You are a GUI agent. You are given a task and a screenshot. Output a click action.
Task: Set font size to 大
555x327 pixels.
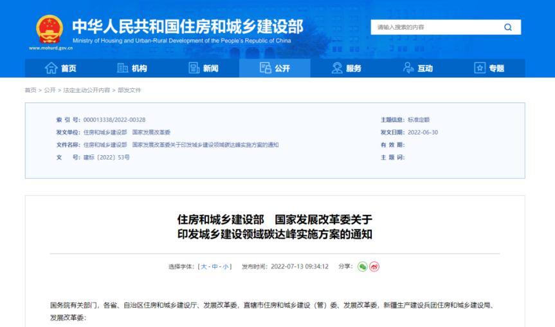click(x=203, y=266)
